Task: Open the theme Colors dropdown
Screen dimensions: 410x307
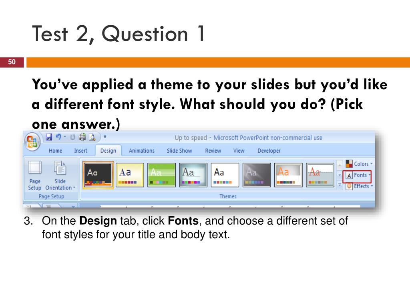Action: 359,163
